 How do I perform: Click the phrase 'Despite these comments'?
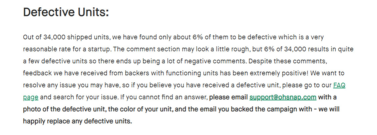[288, 61]
